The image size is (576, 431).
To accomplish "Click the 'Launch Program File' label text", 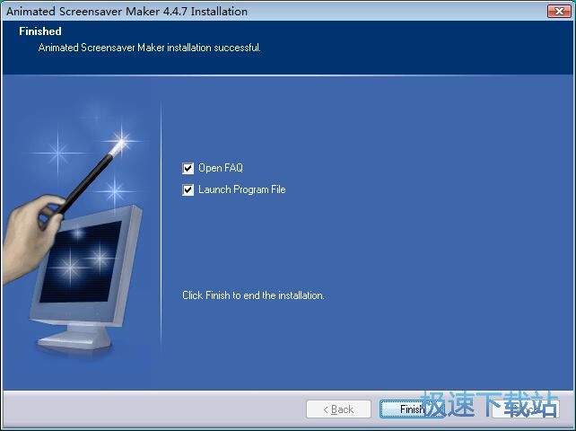I will [241, 189].
